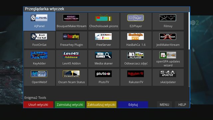Click the RakutenTV label
The width and height of the screenshot is (213, 120).
pos(136,82)
